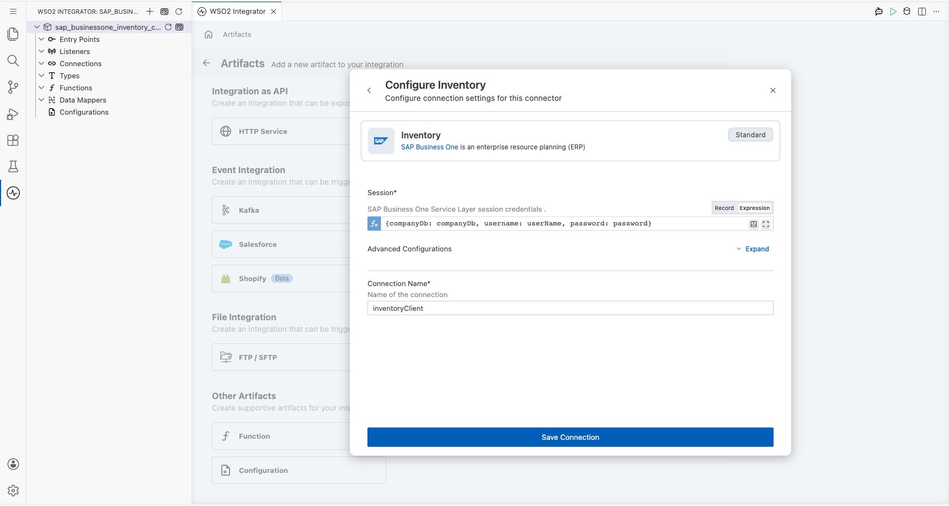Click the SAP logo on Inventory card
This screenshot has height=506, width=949.
click(381, 141)
